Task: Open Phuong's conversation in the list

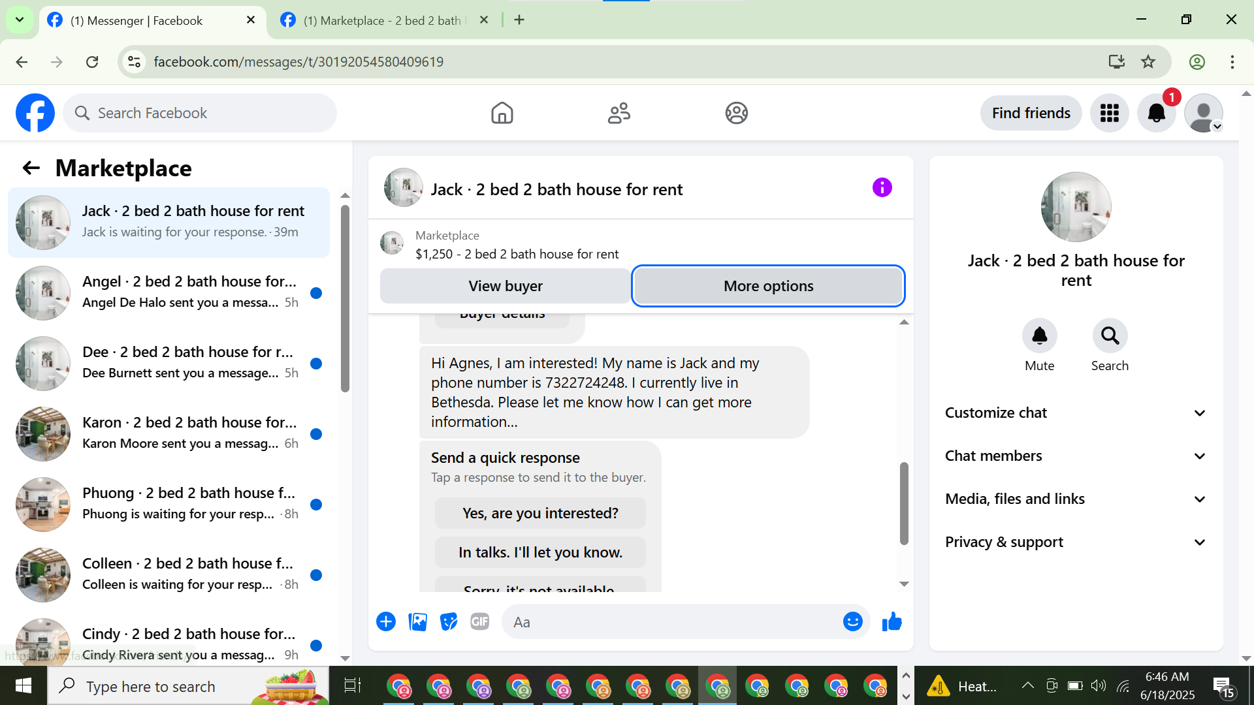Action: pos(169,504)
